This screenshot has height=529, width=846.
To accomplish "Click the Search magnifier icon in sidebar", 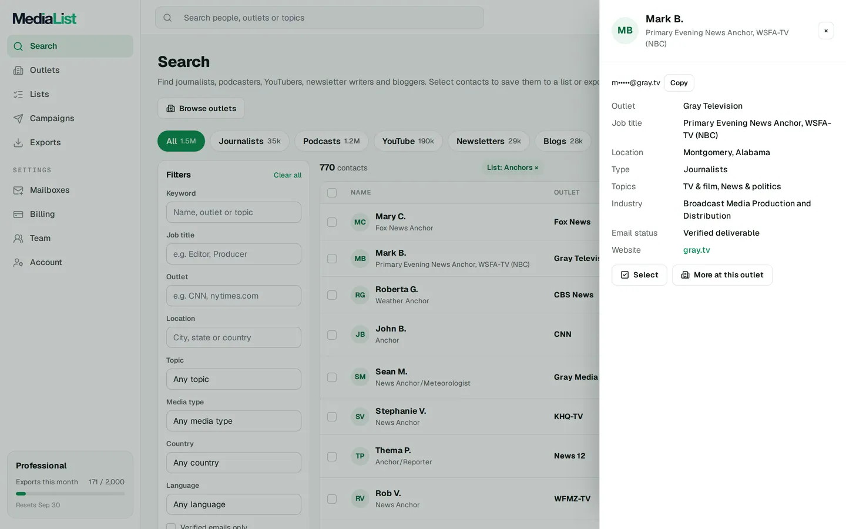I will 18,46.
